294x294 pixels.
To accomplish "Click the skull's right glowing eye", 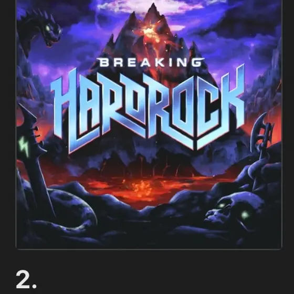I will point(245,214).
